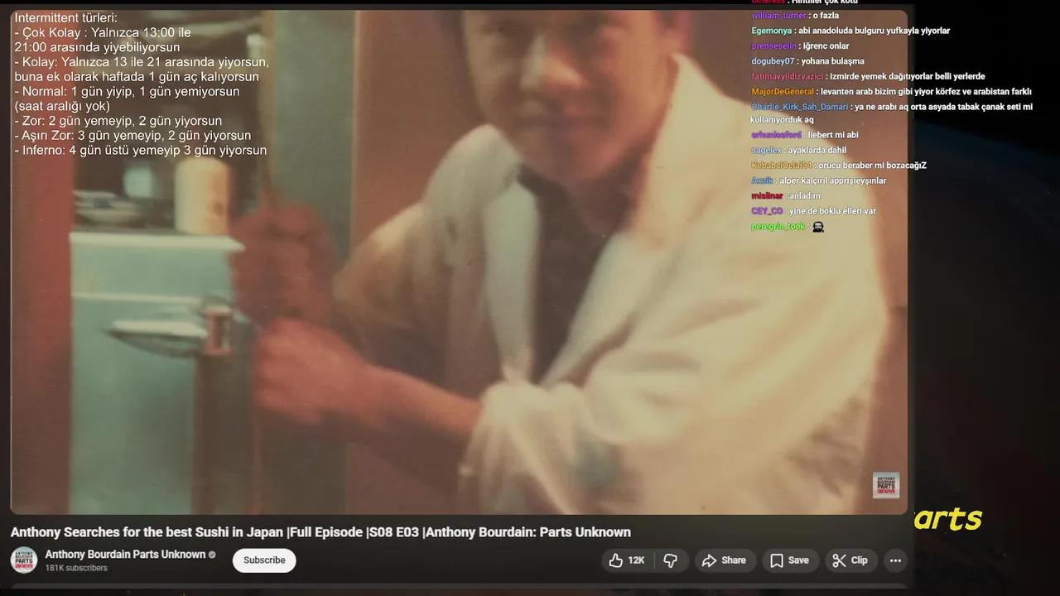Viewport: 1060px width, 596px height.
Task: Select chat user KebabciCelal34
Action: pyautogui.click(x=781, y=166)
